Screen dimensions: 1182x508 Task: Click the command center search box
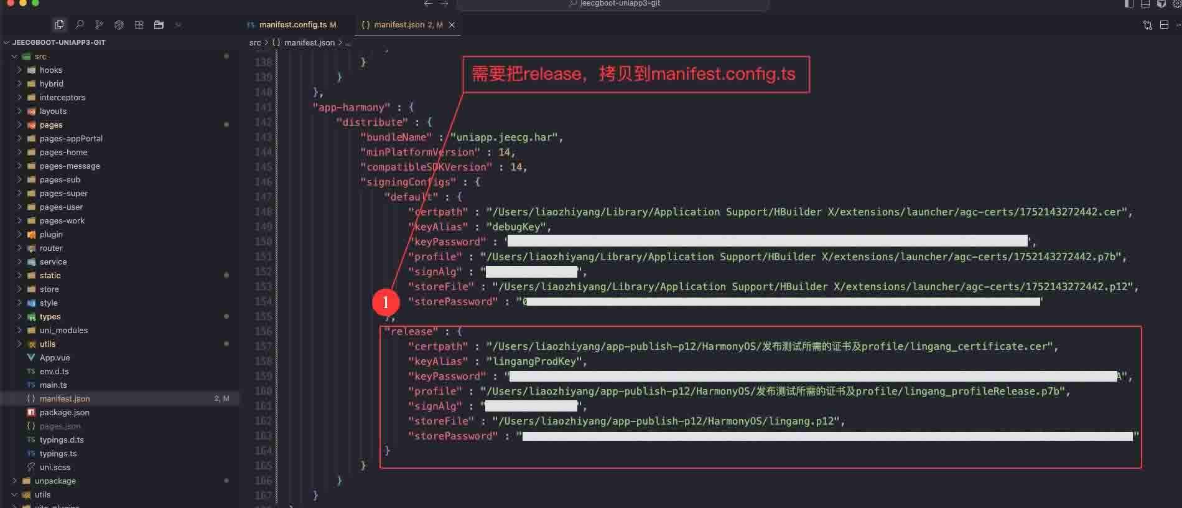click(613, 4)
